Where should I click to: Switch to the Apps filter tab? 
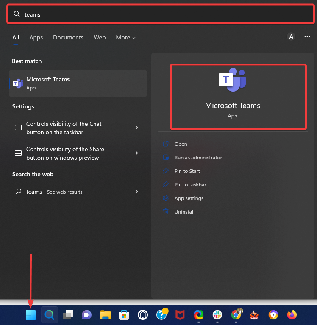(x=36, y=38)
